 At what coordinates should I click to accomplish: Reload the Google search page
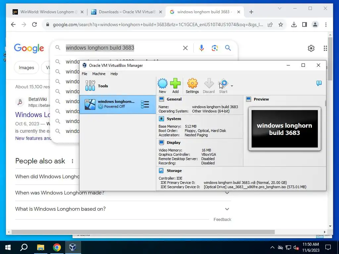pyautogui.click(x=34, y=24)
